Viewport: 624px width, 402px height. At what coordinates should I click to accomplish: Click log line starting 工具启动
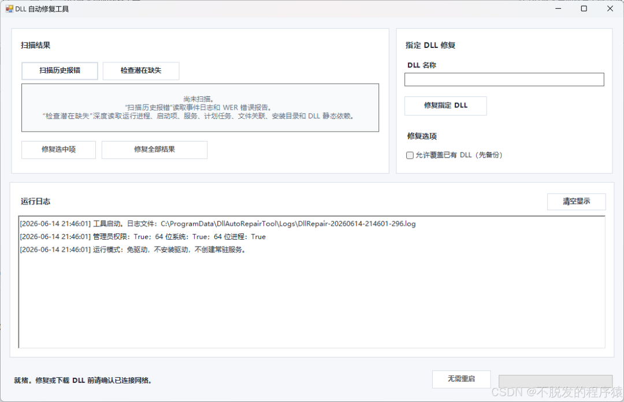point(218,224)
